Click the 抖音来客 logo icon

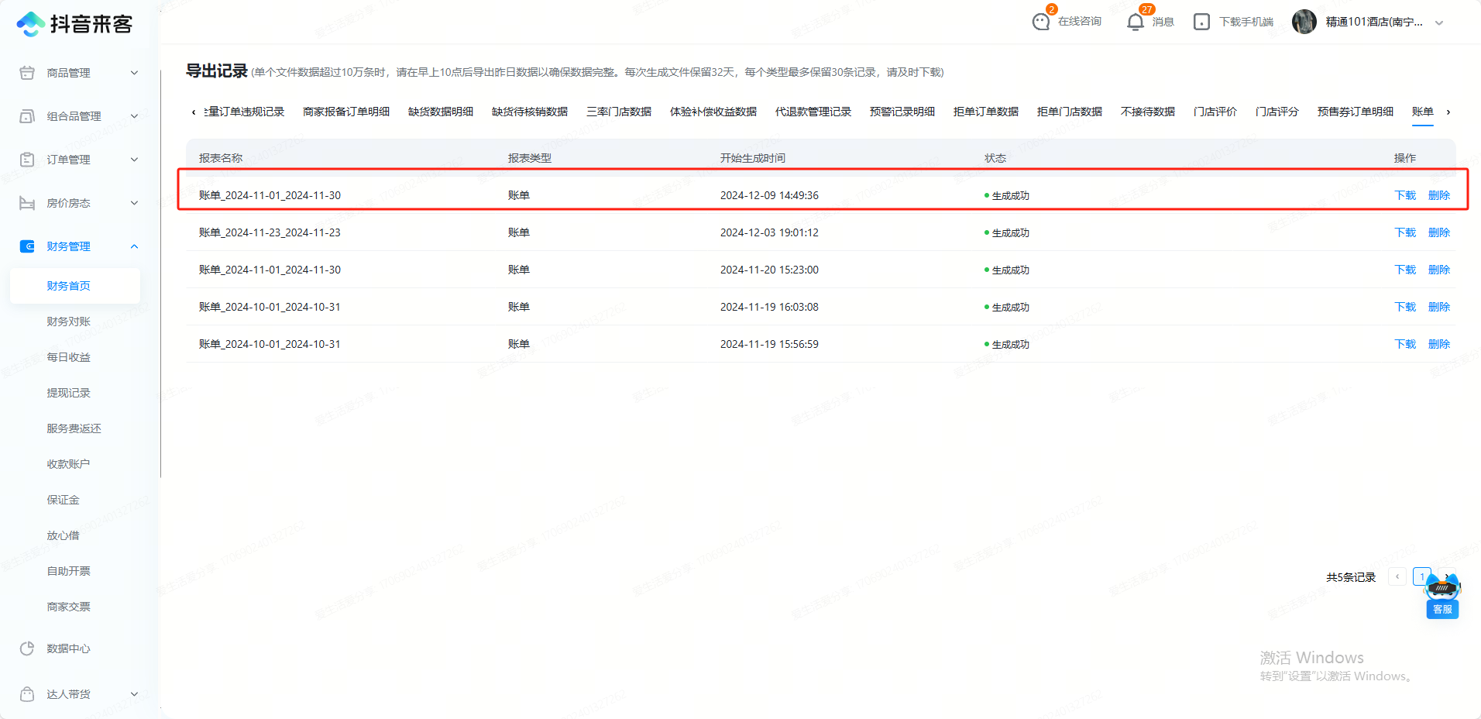[x=30, y=24]
